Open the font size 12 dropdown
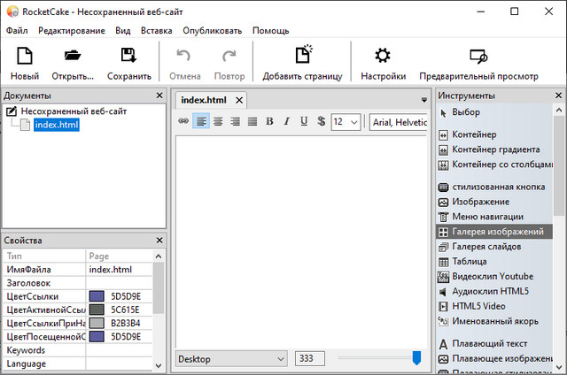Screen dimensions: 567x375 346,121
